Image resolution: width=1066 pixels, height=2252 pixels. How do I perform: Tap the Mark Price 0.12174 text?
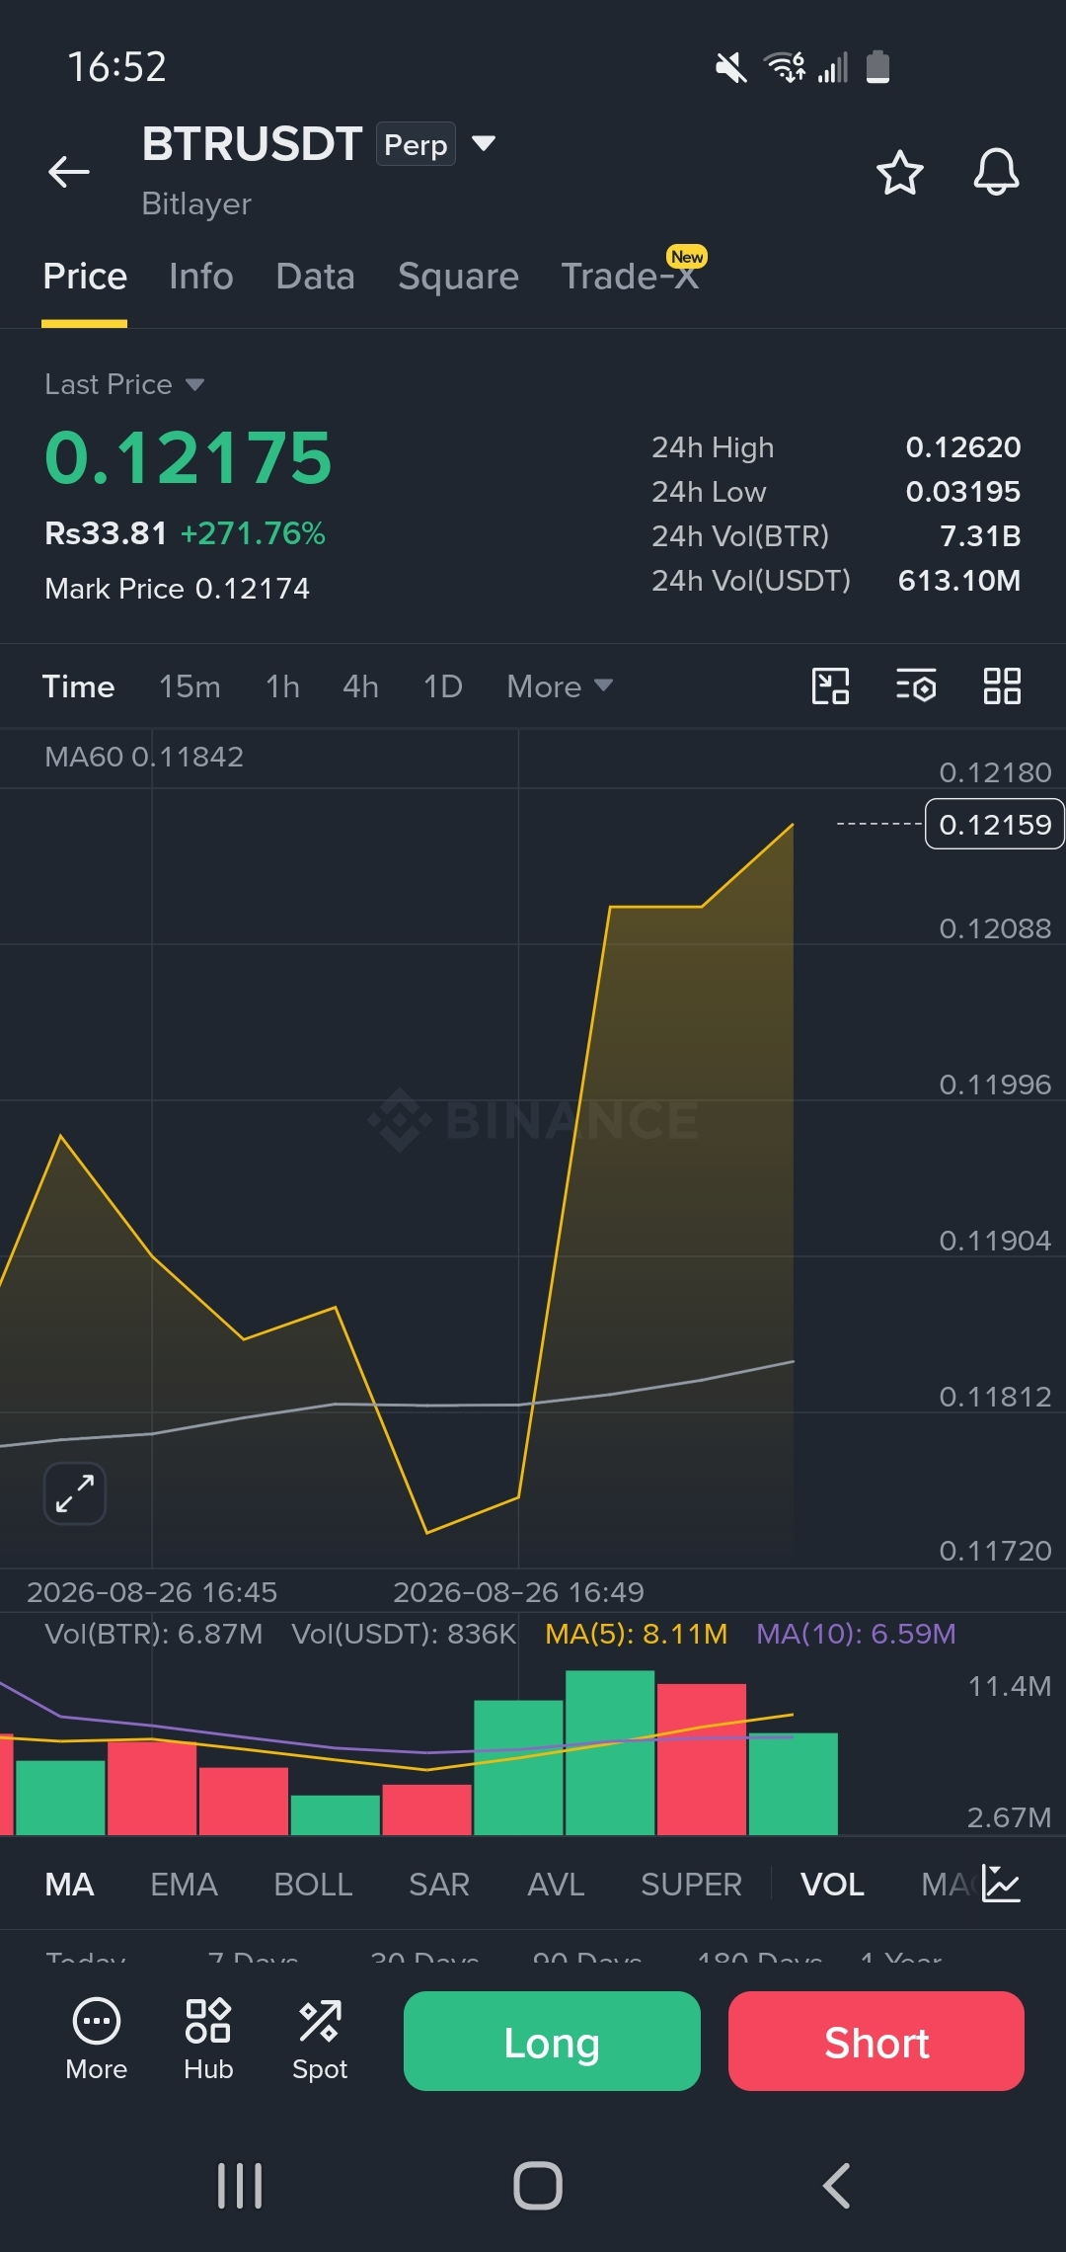(x=178, y=589)
